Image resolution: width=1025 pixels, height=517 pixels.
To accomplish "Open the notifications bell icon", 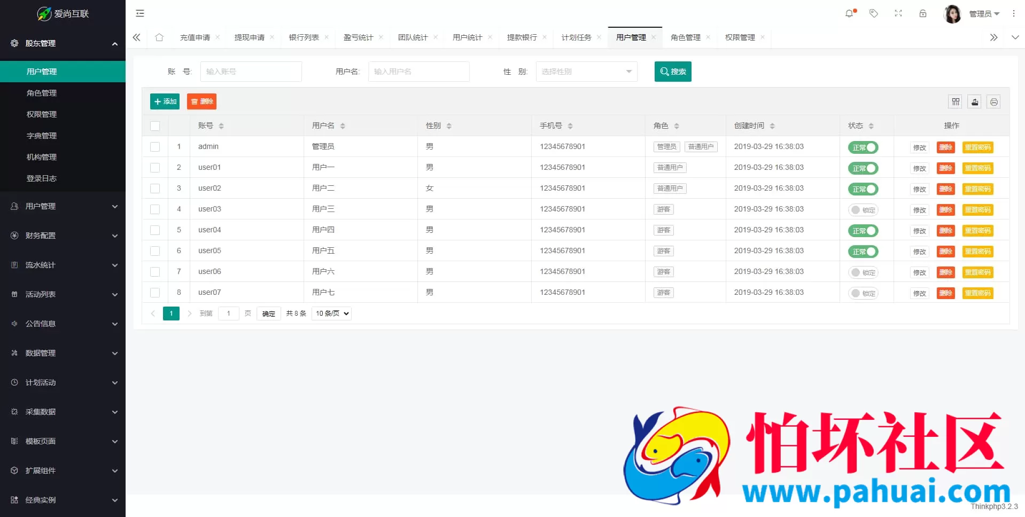I will (849, 13).
